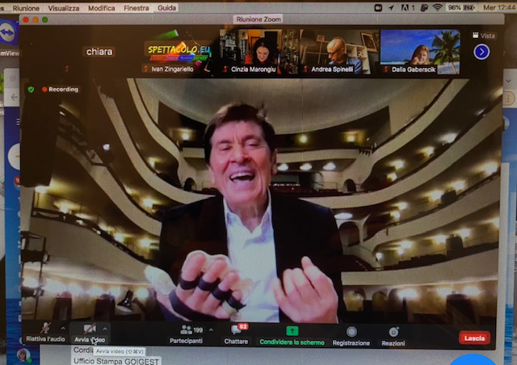The image size is (517, 365).
Task: Click the green Condividere lo schermo button
Action: 292,335
